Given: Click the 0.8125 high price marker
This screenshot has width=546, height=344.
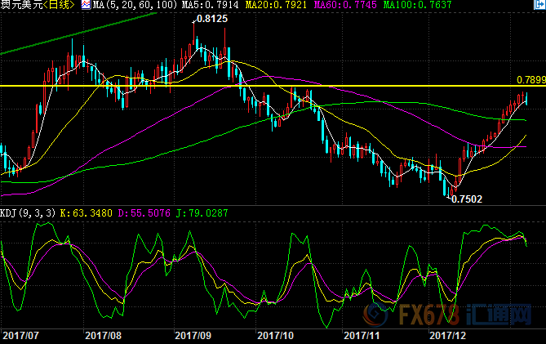Looking at the screenshot, I should [211, 18].
